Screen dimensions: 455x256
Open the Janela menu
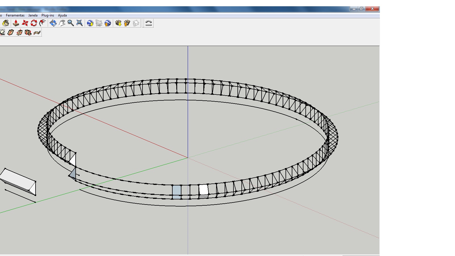[x=33, y=15]
